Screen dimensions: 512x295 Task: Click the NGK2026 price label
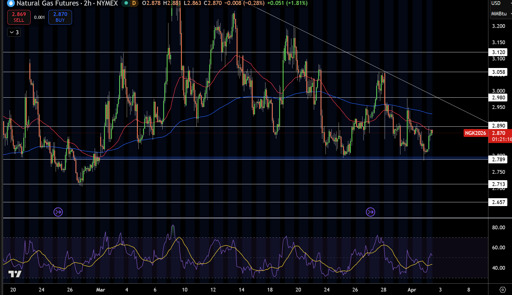pos(476,133)
